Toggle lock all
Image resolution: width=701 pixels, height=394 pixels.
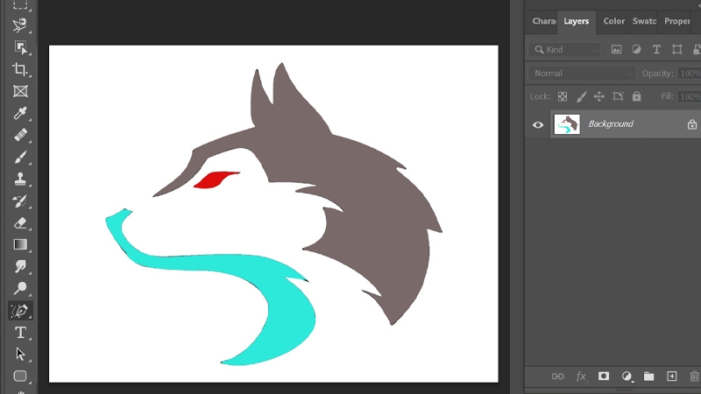tap(637, 96)
